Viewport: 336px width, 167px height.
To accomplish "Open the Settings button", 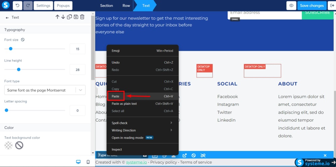I will click(43, 6).
